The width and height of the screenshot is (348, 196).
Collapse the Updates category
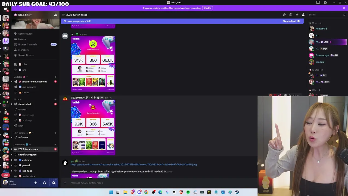21,77
